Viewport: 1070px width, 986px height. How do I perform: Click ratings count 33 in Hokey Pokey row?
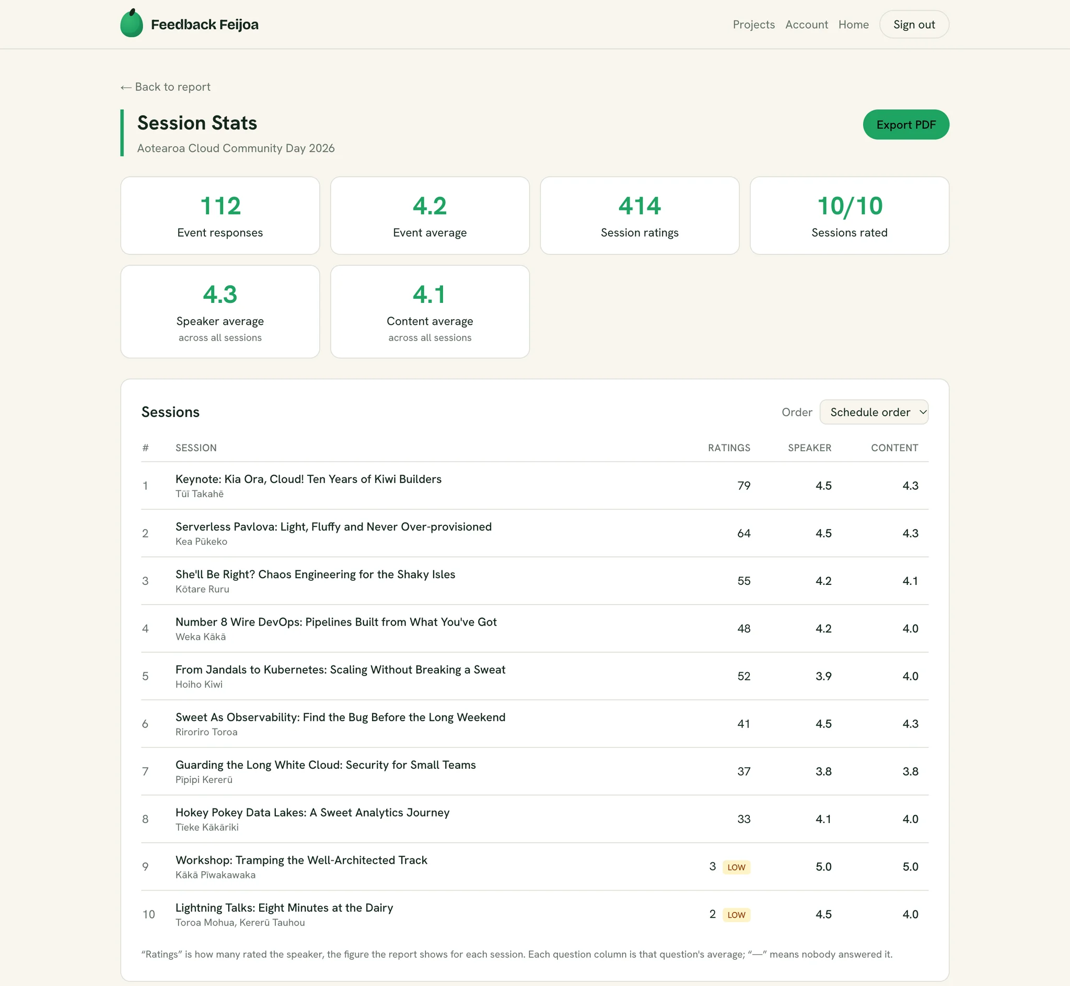click(x=744, y=819)
